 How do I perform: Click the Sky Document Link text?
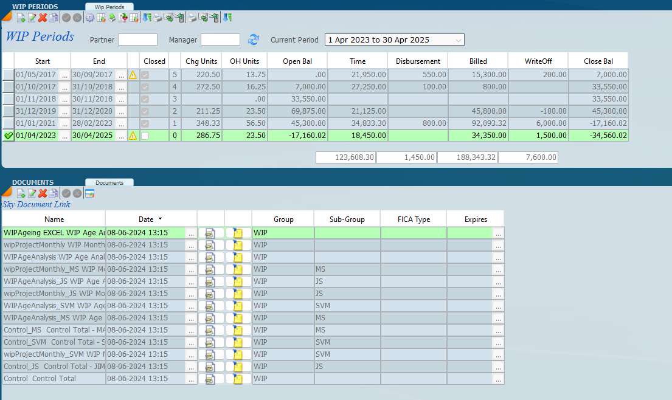point(36,205)
